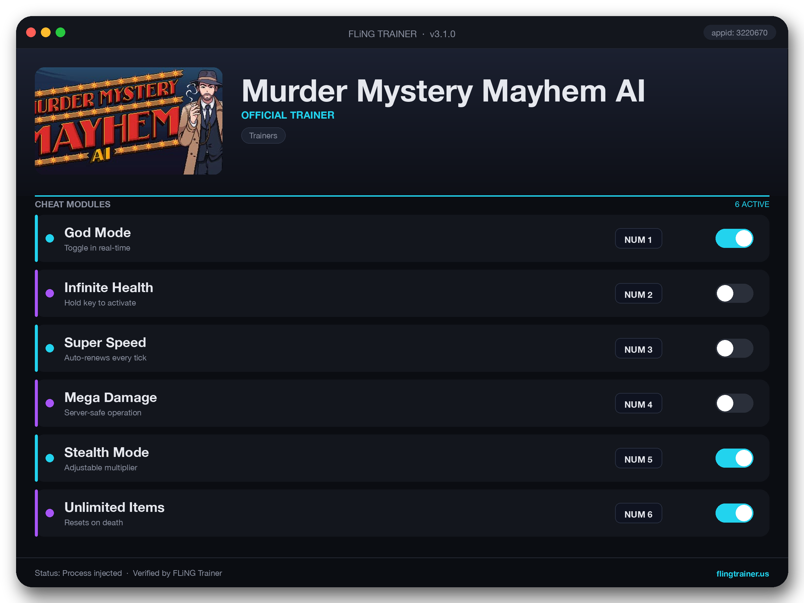Enable the Mega Damage switch
The width and height of the screenshot is (804, 603).
point(734,403)
